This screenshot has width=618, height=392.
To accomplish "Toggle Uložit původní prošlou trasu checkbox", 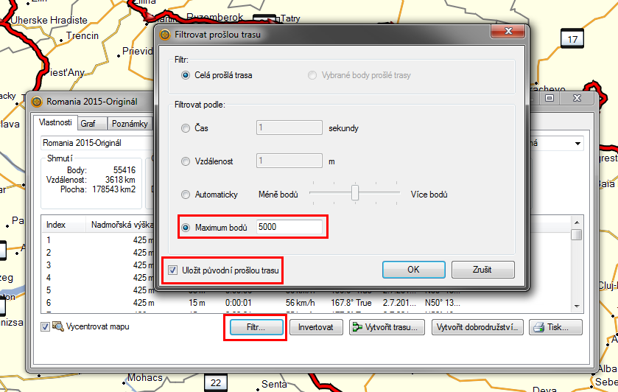I will pos(172,270).
